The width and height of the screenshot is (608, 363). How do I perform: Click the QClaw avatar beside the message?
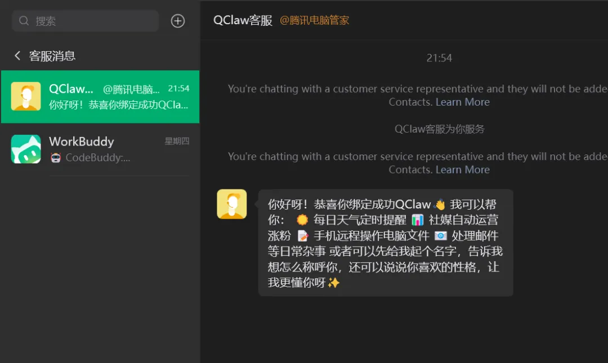[232, 204]
